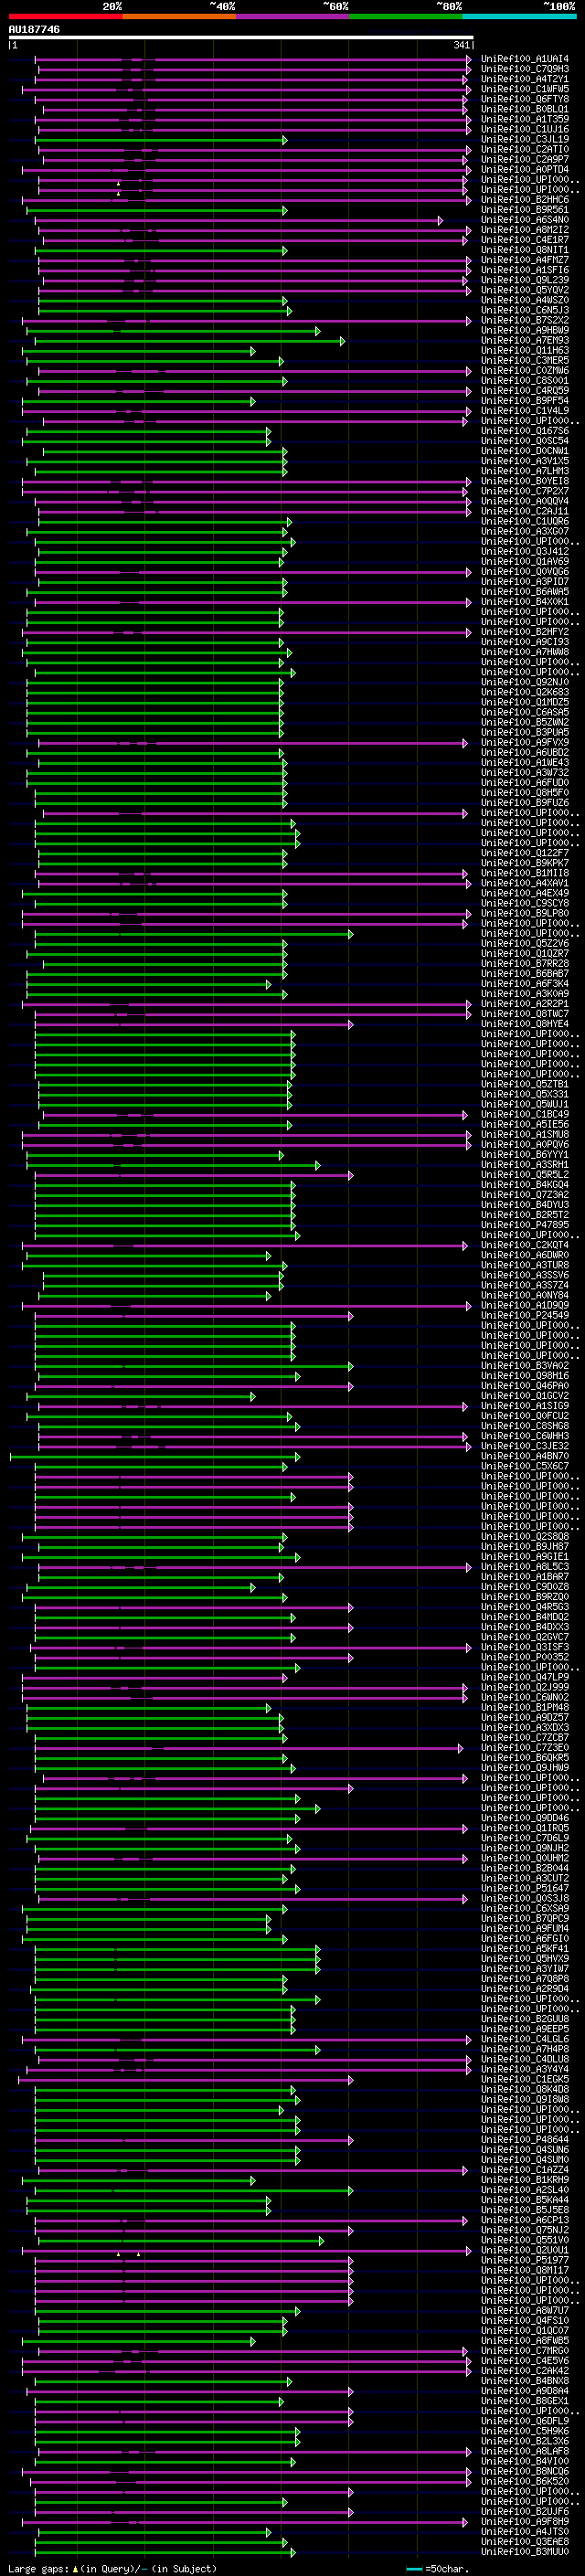Select the UniRef100_A1T359 label
585x2576 pixels.
[525, 119]
